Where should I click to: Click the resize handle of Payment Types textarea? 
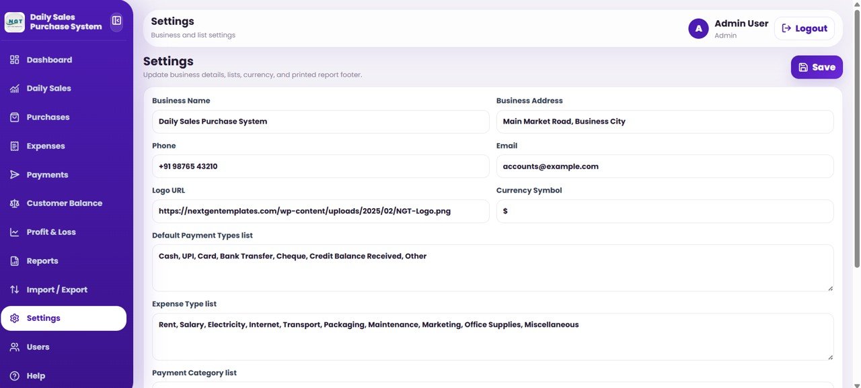[829, 287]
